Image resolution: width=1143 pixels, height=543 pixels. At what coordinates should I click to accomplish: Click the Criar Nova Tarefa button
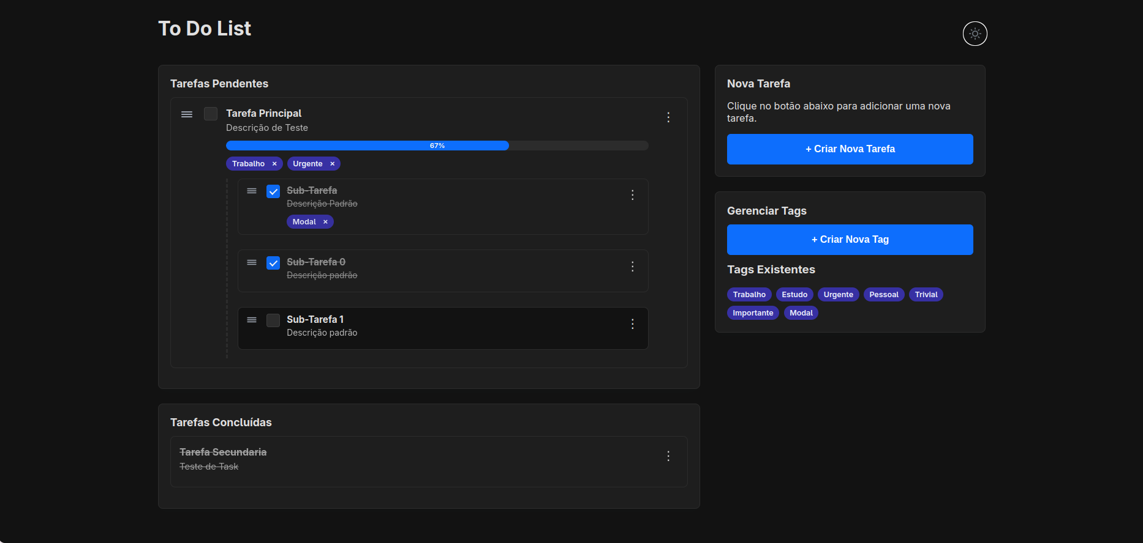pyautogui.click(x=850, y=149)
